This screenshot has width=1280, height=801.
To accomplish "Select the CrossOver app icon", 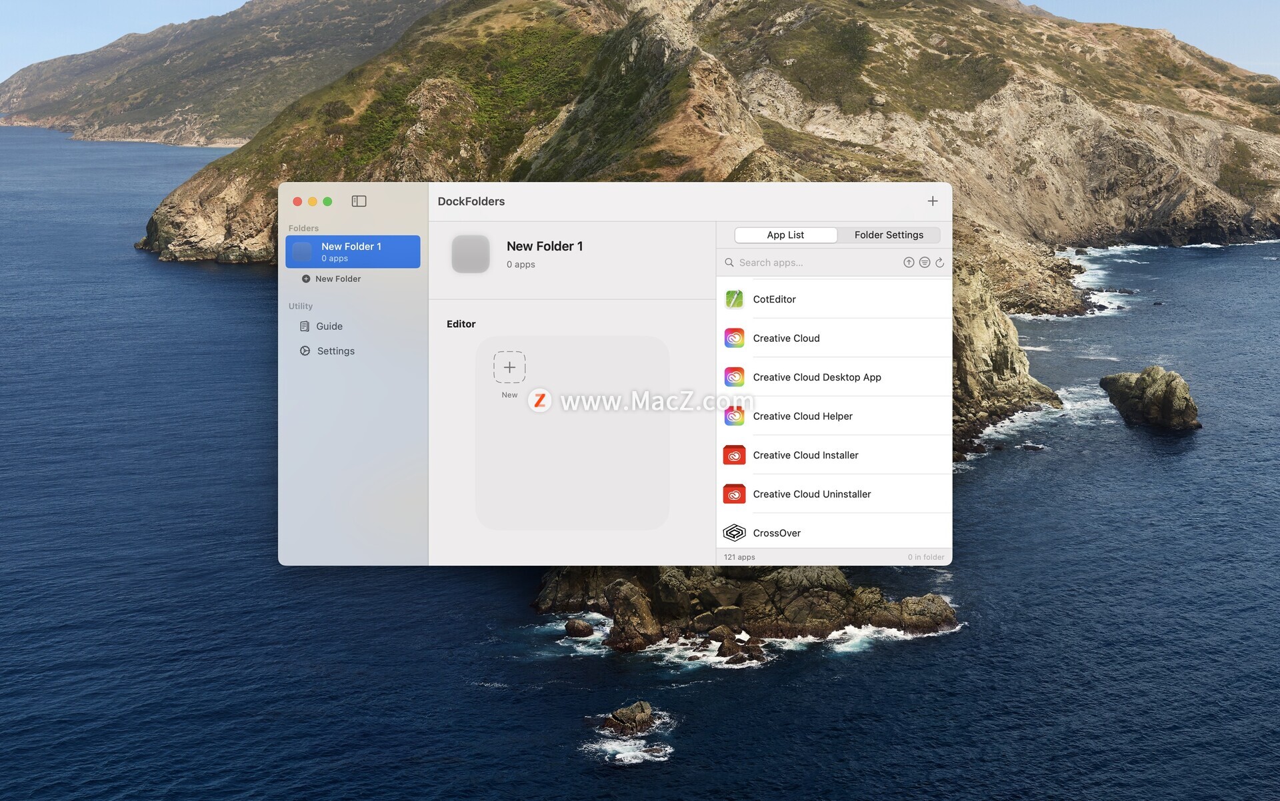I will 734,533.
